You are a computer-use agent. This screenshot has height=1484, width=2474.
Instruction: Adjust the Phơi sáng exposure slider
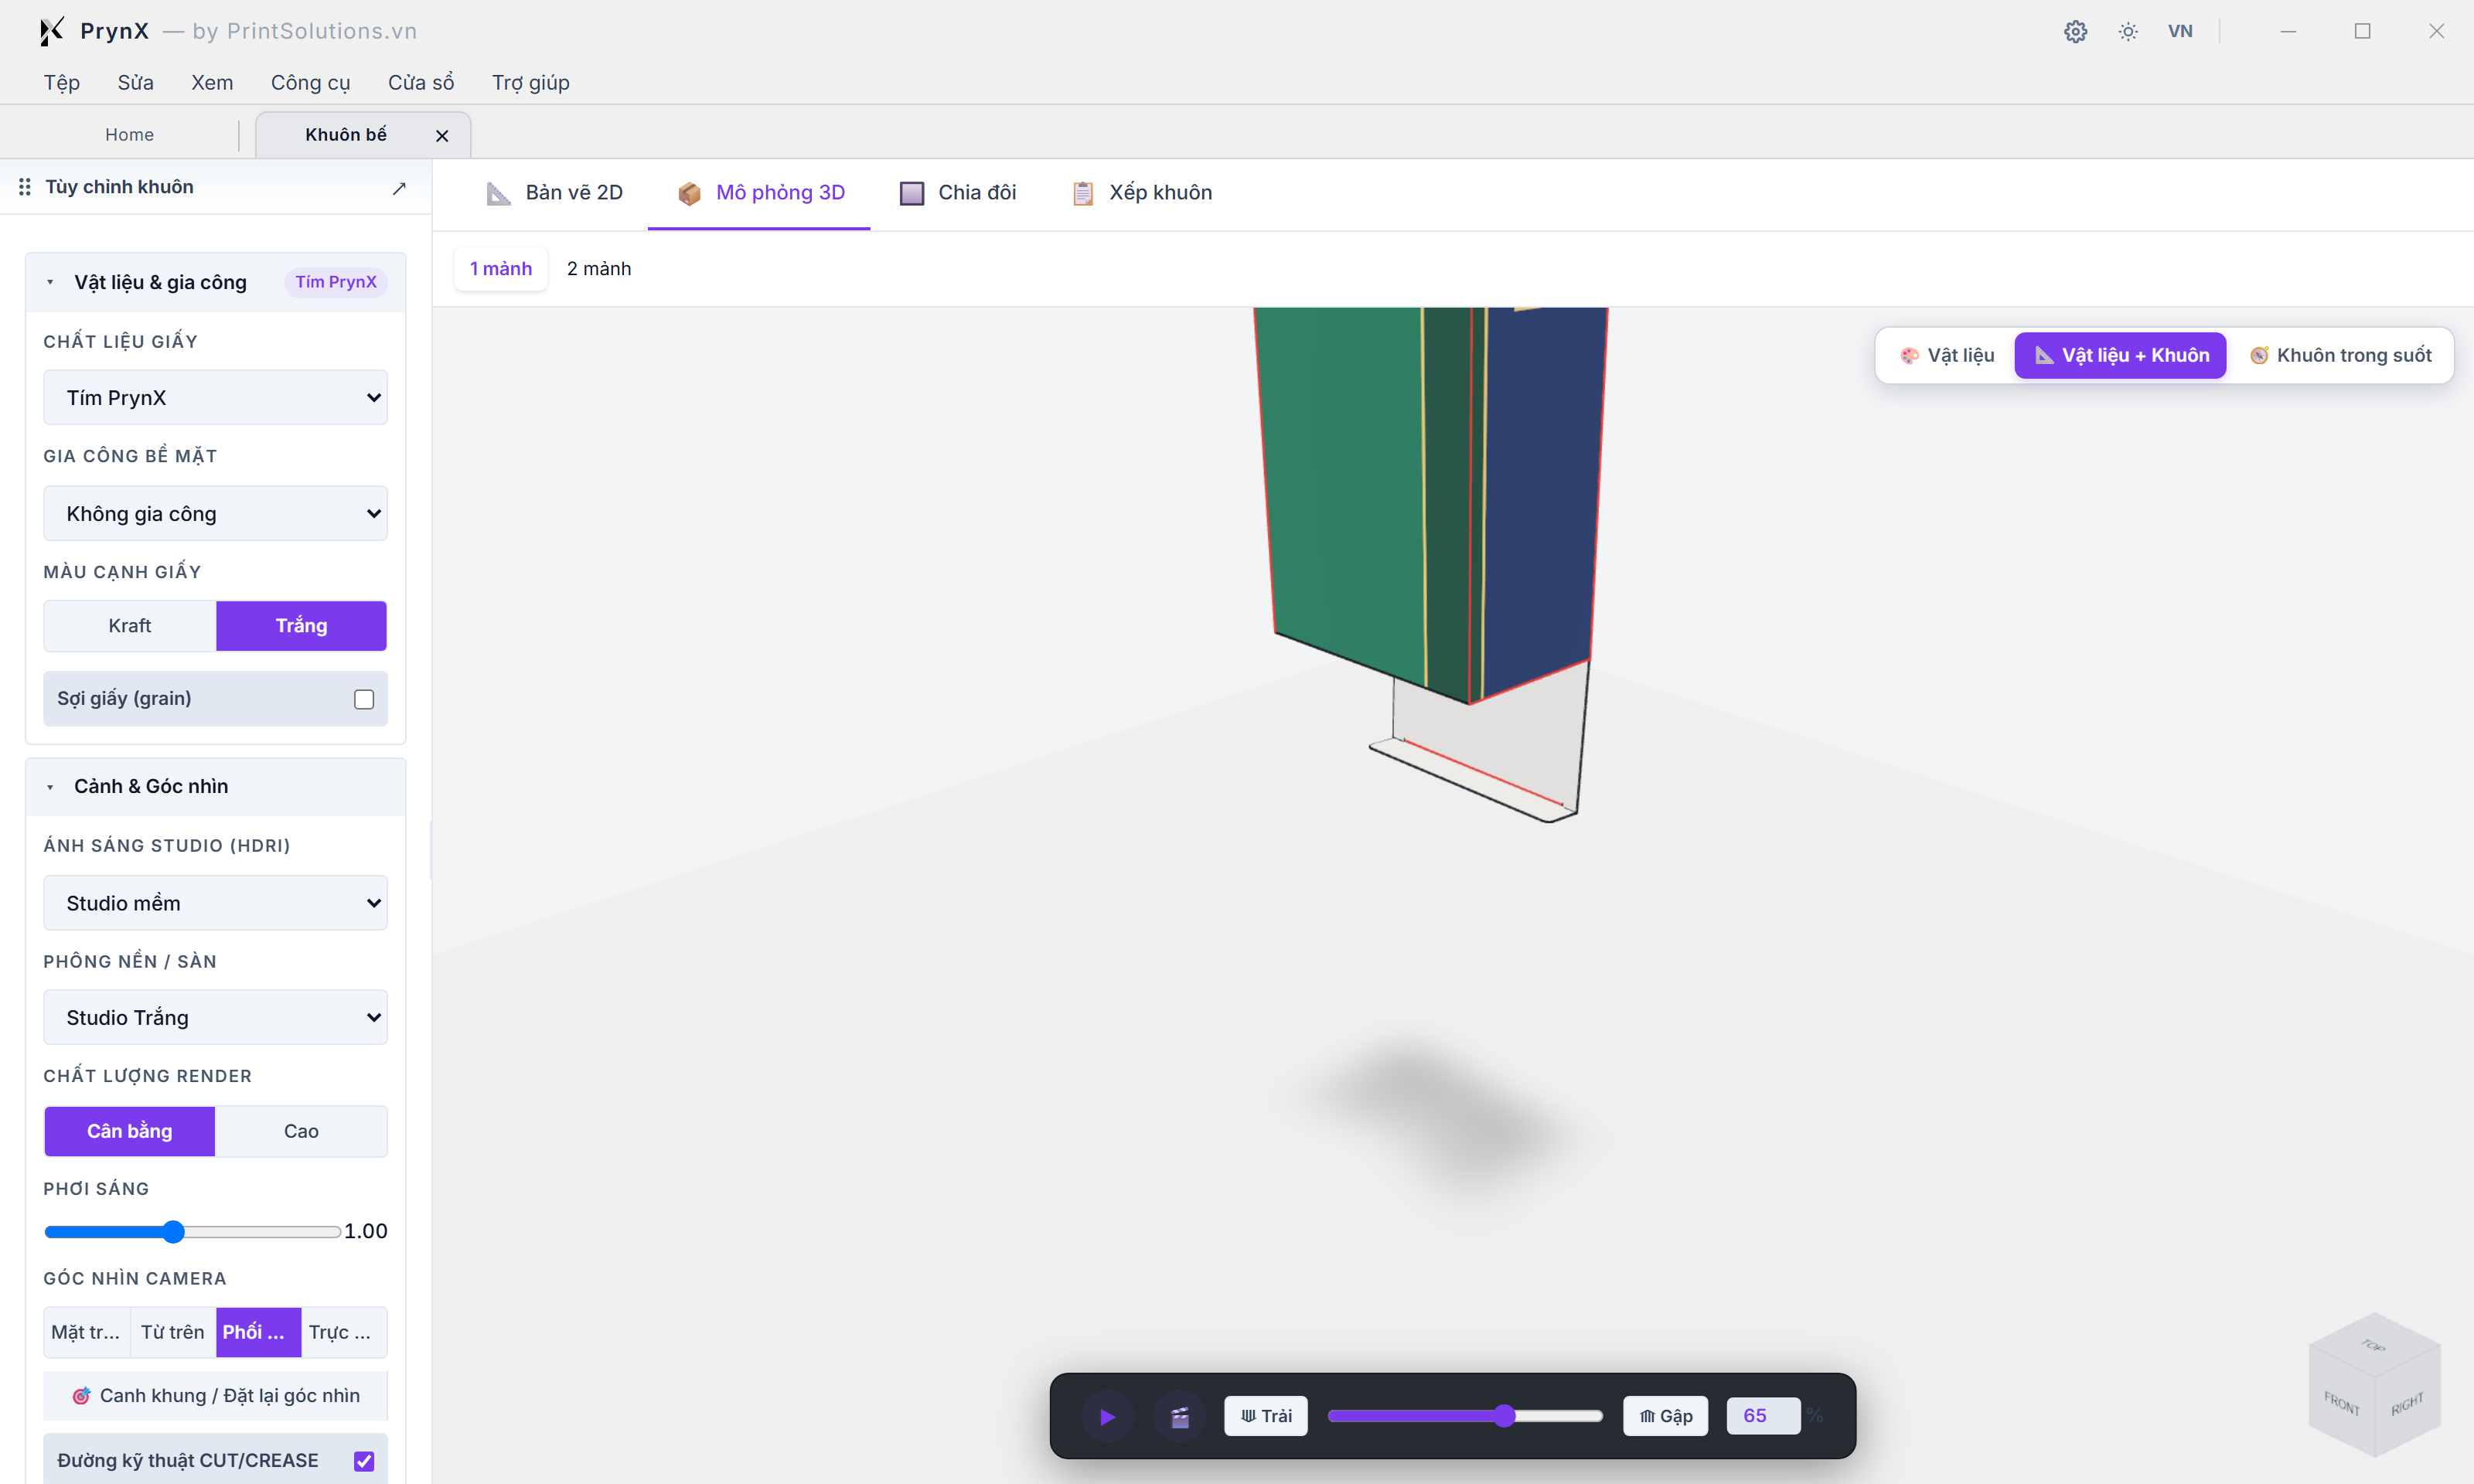point(192,1232)
